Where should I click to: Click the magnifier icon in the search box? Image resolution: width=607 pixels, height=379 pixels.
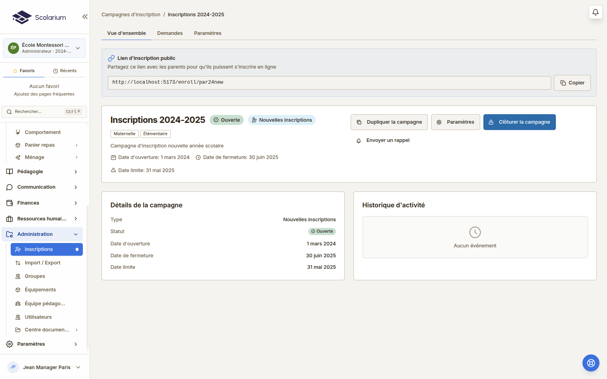9,112
